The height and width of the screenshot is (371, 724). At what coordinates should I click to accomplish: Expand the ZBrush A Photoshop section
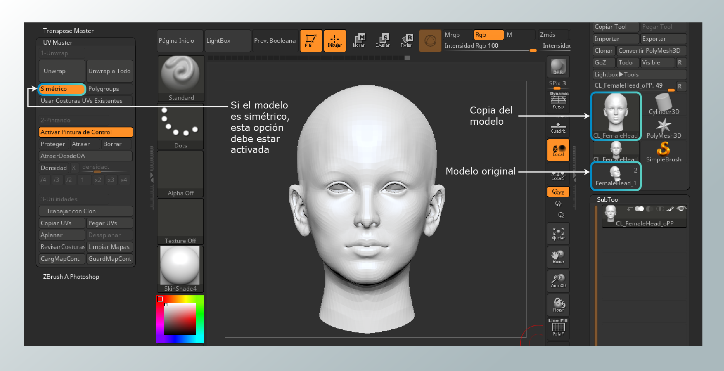71,277
